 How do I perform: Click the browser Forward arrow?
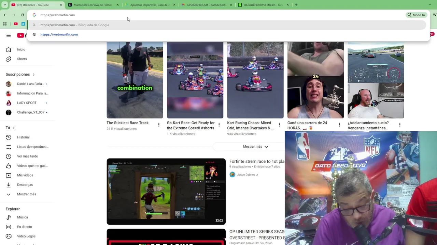[14, 15]
